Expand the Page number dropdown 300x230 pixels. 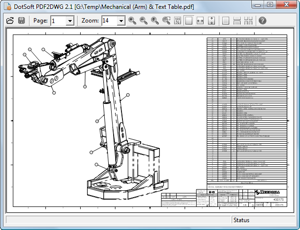(x=69, y=21)
